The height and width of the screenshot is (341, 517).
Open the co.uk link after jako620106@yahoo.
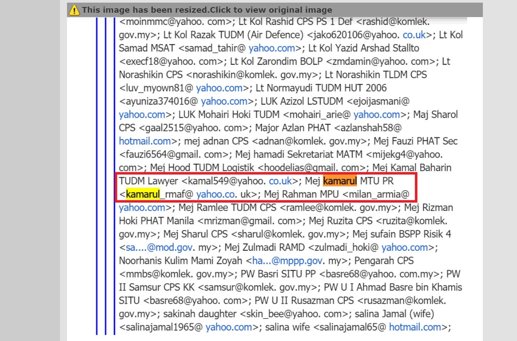click(414, 35)
